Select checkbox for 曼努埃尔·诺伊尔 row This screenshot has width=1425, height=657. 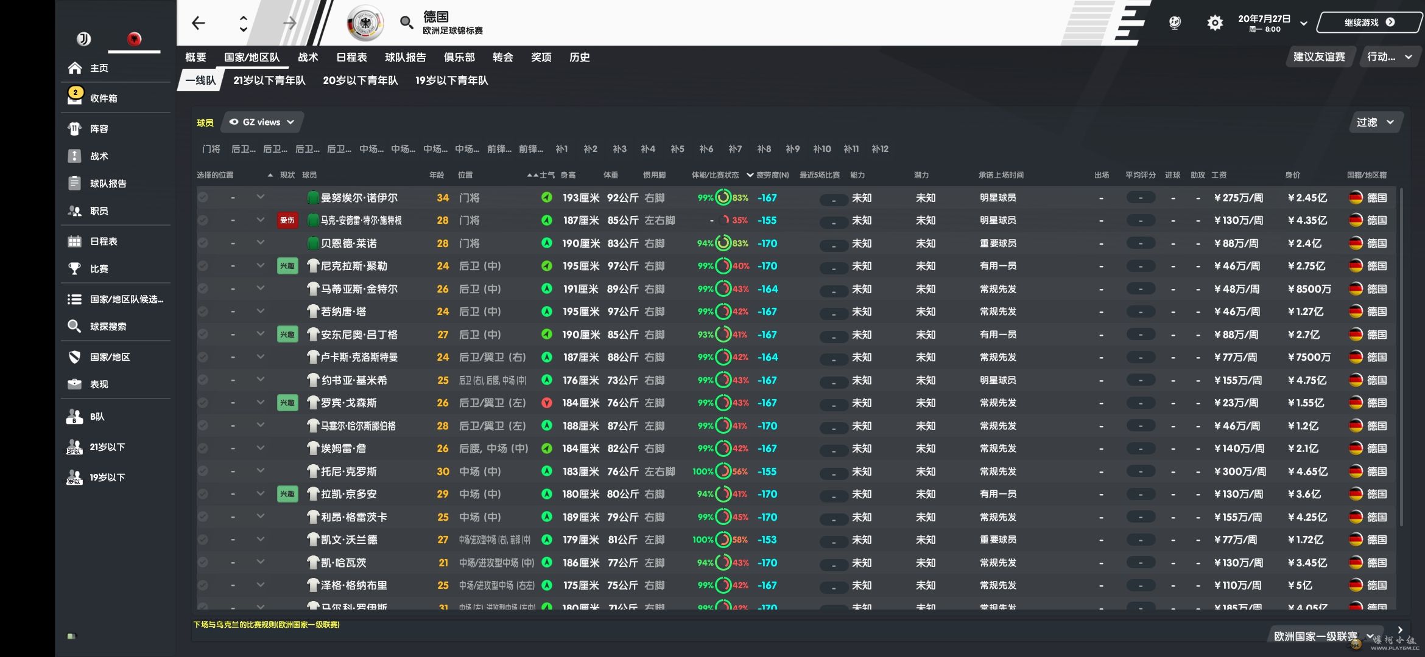tap(203, 198)
